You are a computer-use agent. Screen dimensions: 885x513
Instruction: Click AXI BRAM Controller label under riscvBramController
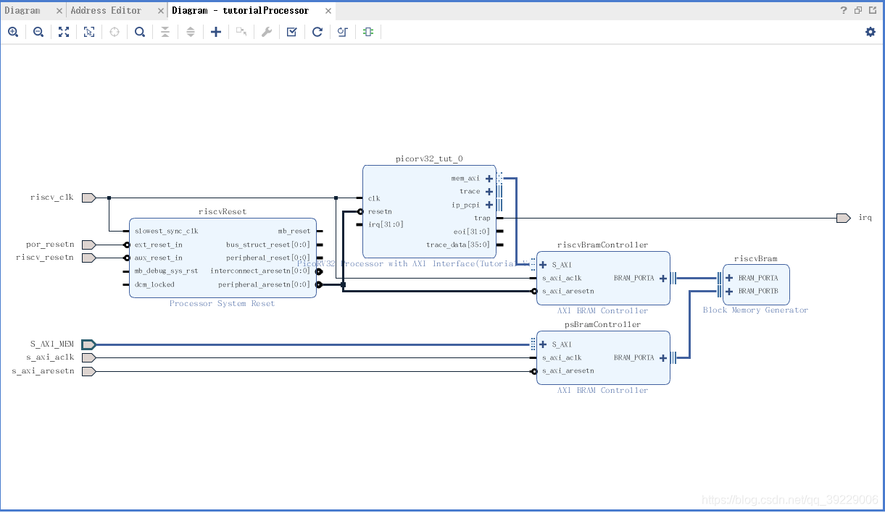602,311
